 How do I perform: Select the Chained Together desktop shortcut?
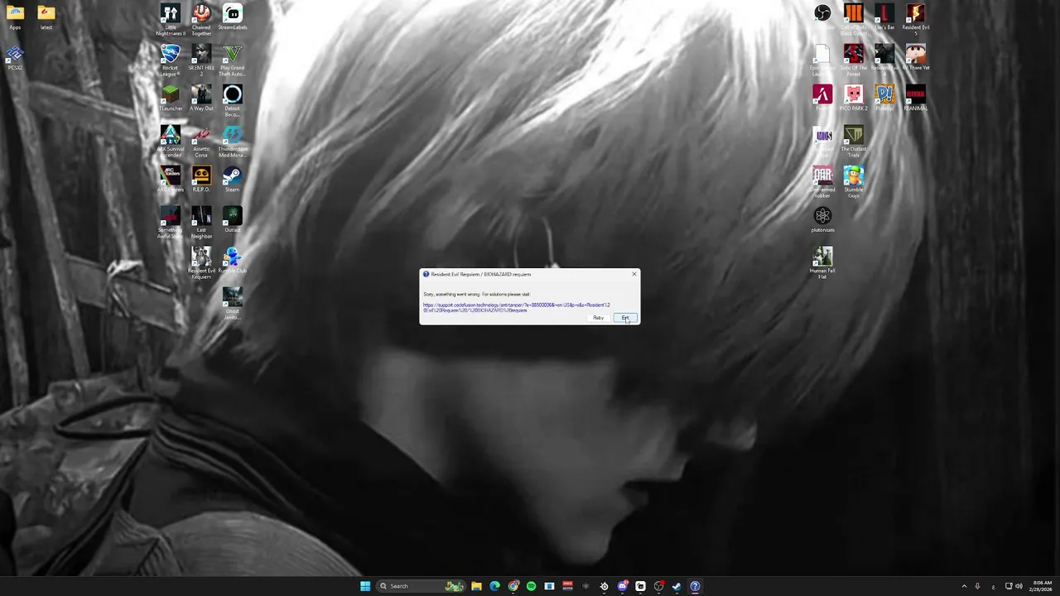pos(201,20)
